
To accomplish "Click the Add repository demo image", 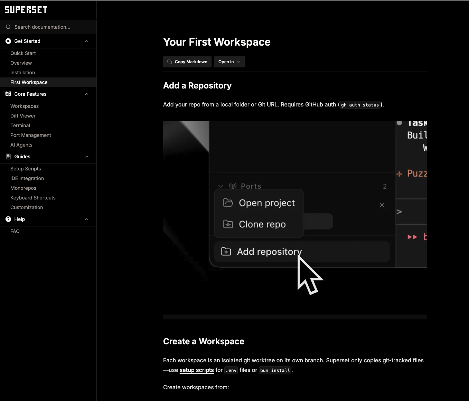I will click(295, 218).
